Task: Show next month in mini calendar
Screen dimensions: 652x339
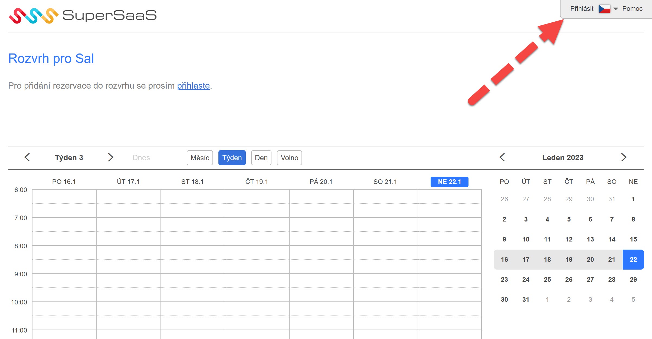Action: point(624,157)
